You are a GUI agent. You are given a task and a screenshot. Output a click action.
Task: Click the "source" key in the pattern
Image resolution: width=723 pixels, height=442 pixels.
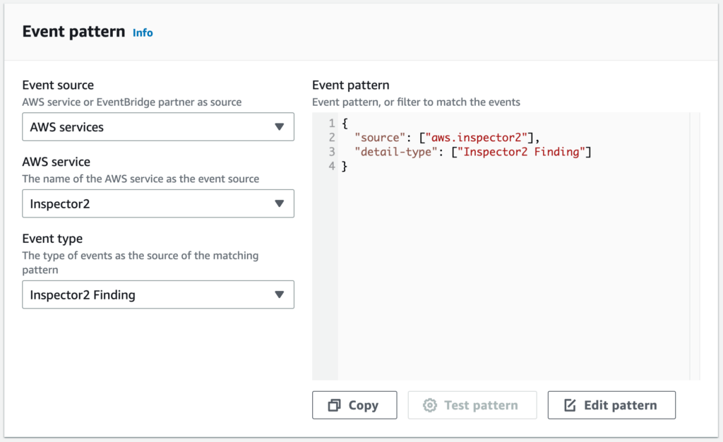[x=380, y=138]
